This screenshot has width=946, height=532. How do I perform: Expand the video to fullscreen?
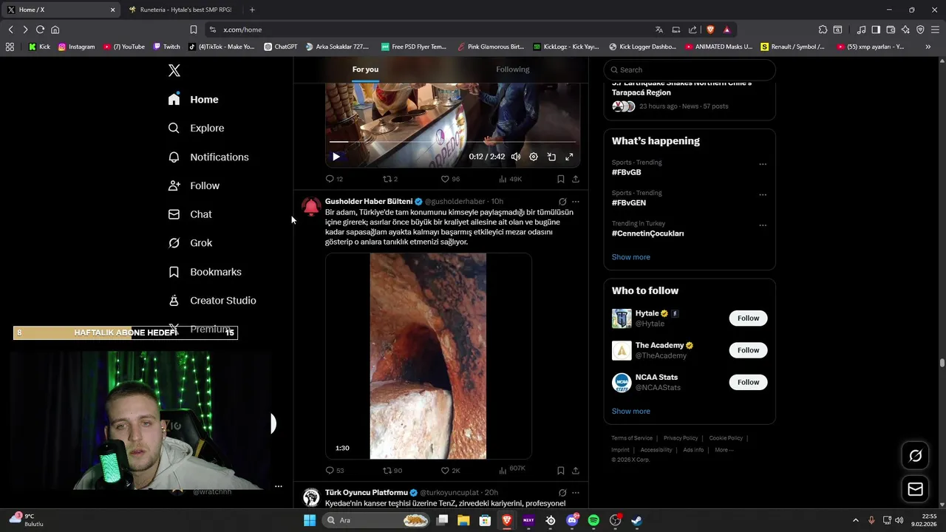click(x=569, y=157)
